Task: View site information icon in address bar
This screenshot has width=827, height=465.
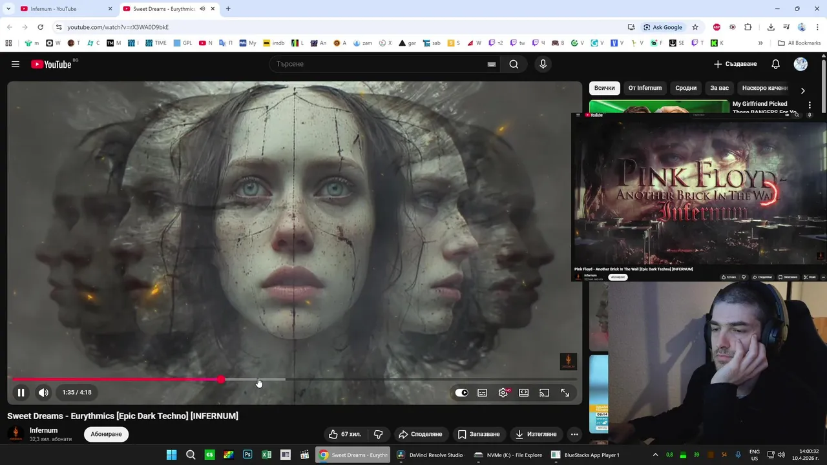Action: click(58, 27)
